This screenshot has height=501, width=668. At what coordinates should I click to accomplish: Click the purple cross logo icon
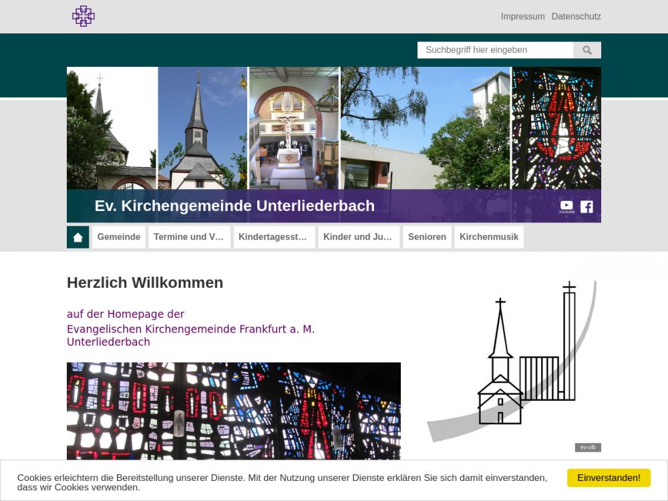[83, 16]
